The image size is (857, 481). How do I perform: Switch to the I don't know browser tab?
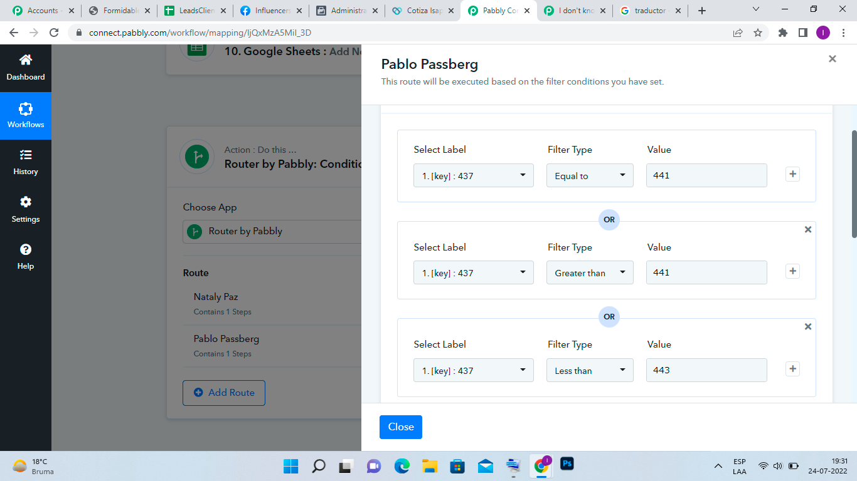[576, 11]
